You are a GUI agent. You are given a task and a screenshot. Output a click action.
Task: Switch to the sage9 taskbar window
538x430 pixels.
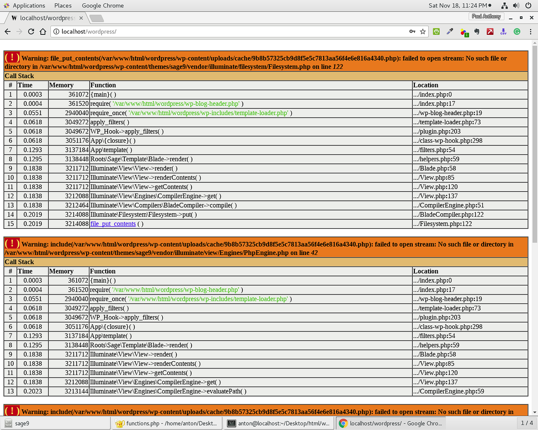(56, 423)
